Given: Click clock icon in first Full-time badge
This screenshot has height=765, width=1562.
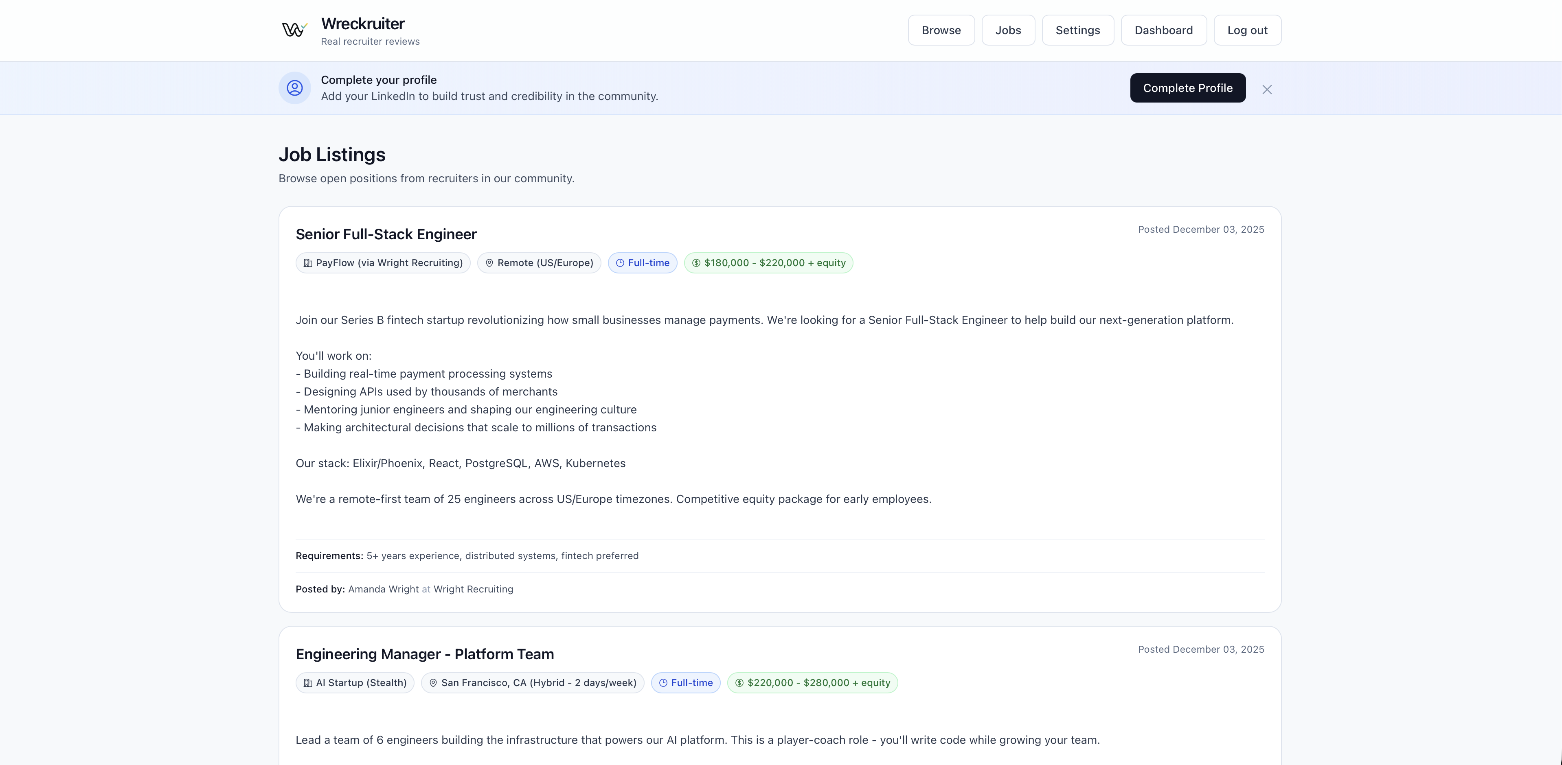Looking at the screenshot, I should tap(620, 263).
